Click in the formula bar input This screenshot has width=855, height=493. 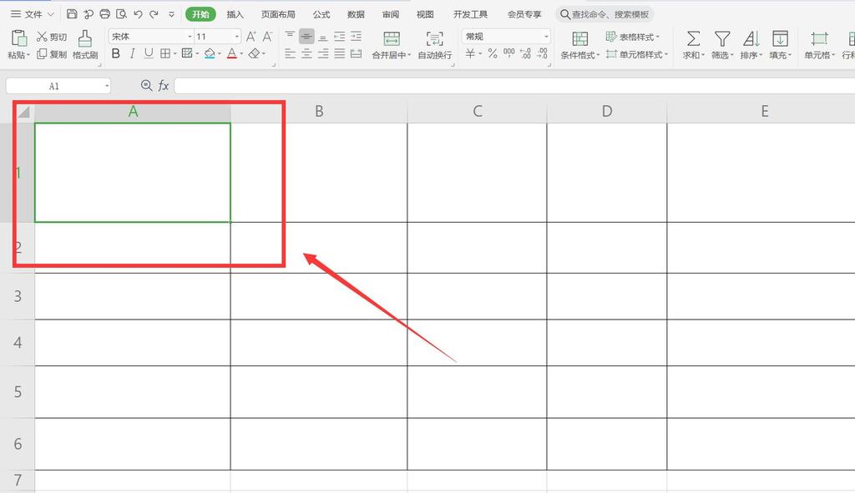(514, 86)
